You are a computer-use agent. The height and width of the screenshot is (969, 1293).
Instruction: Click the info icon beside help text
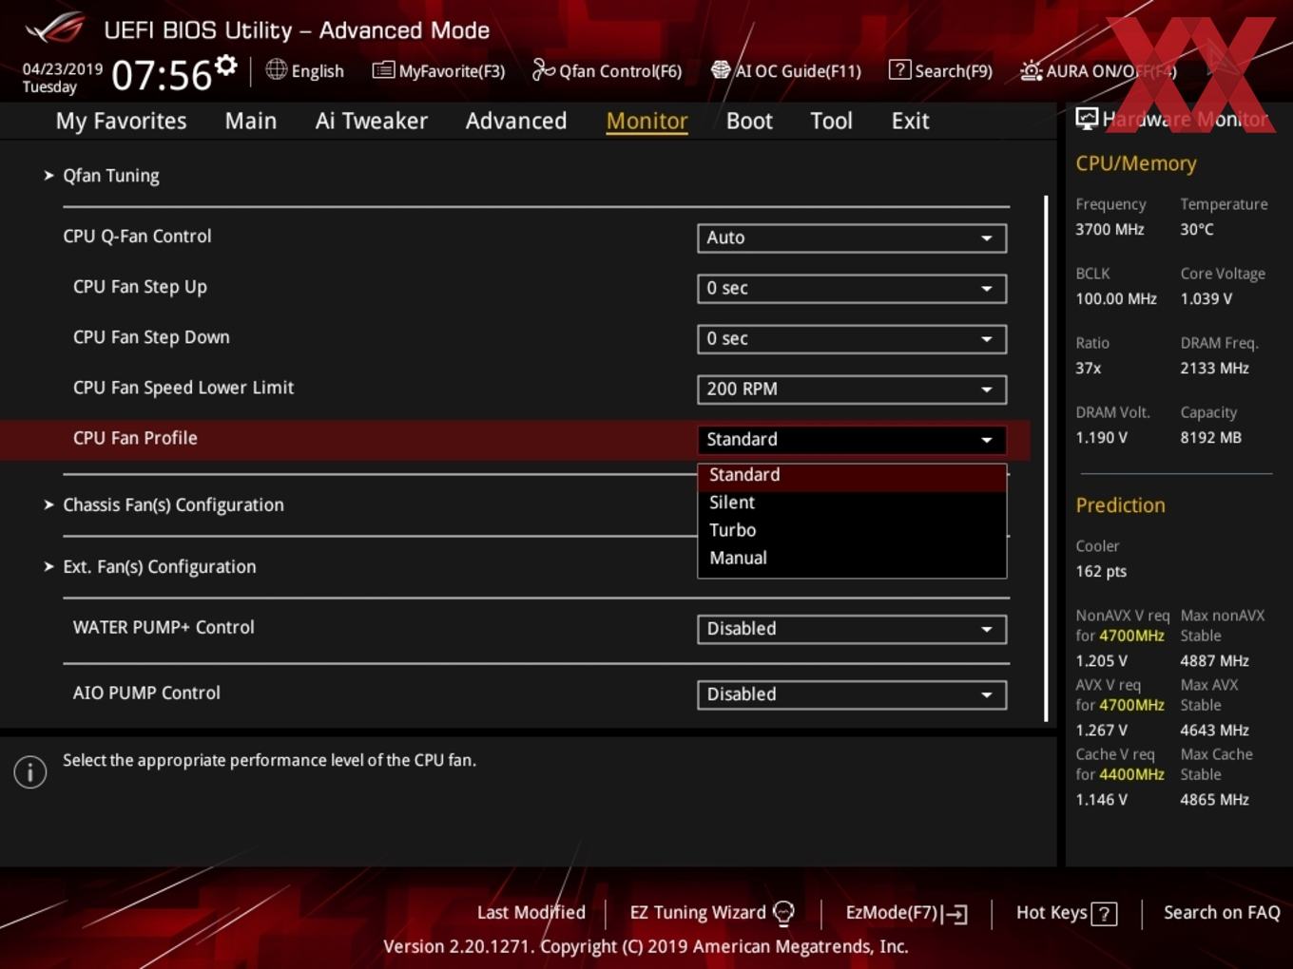(x=30, y=772)
